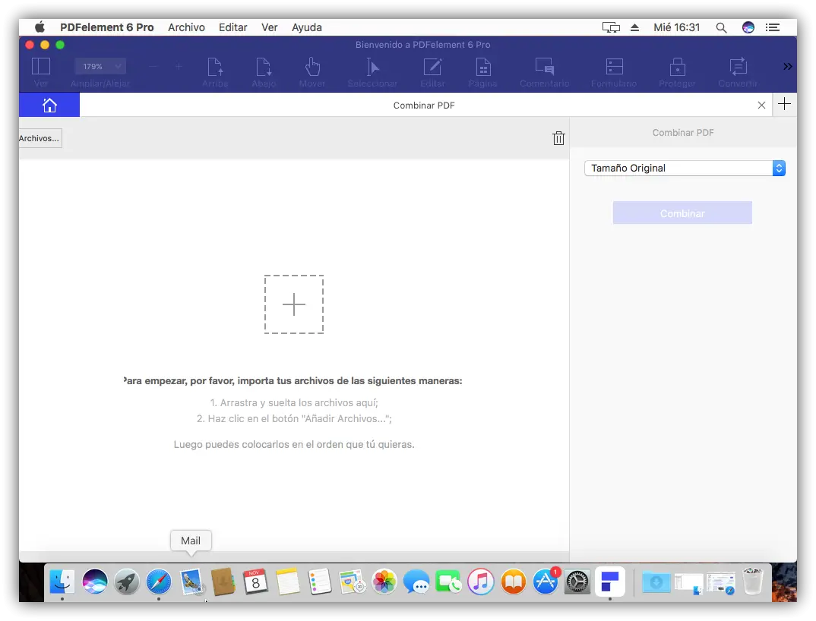Click the screen mirroring display icon

coord(611,27)
